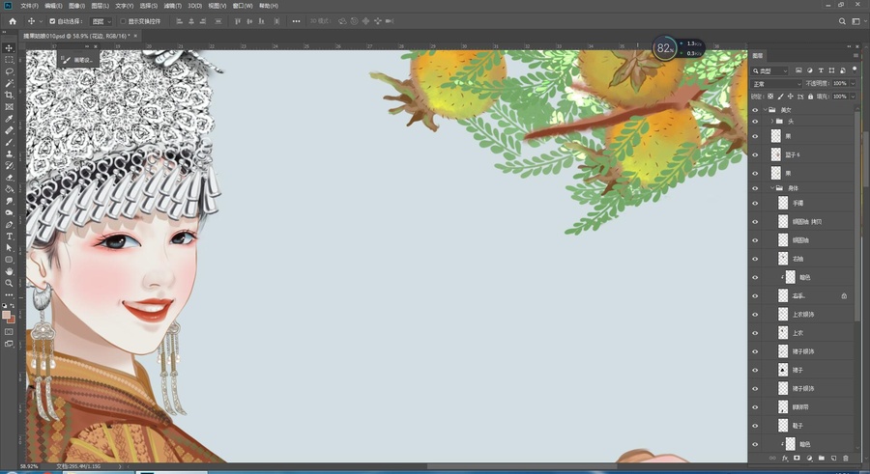Hide the 鞋子 layer
Screen dimensions: 870x474
tap(755, 425)
